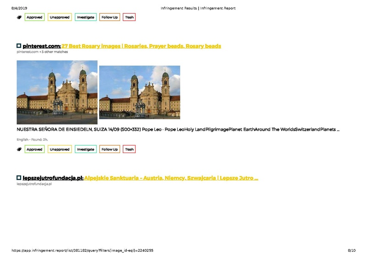Viewport: 367px width, 259px height.
Task: Open the '27 Best Rosary images' link
Action: [x=141, y=46]
